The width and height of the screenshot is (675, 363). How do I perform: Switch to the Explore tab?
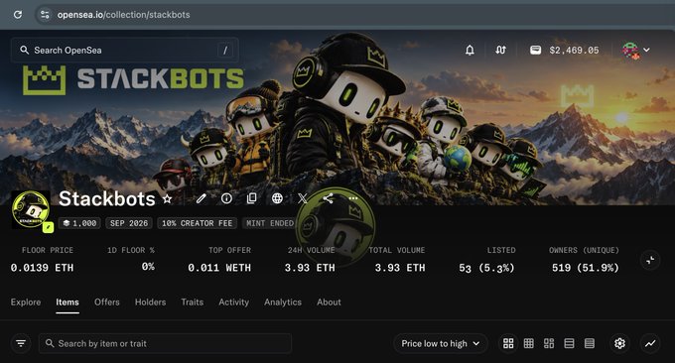(26, 302)
